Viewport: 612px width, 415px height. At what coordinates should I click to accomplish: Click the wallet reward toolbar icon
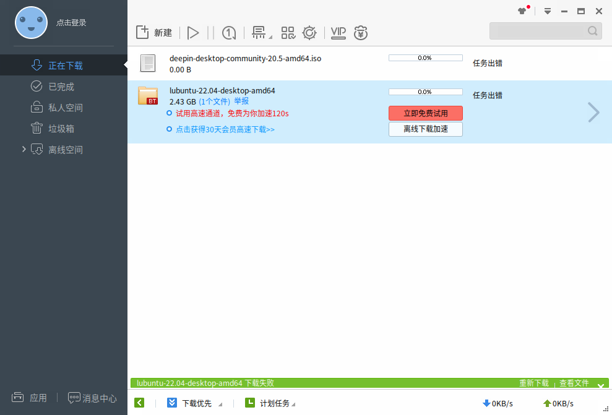361,33
